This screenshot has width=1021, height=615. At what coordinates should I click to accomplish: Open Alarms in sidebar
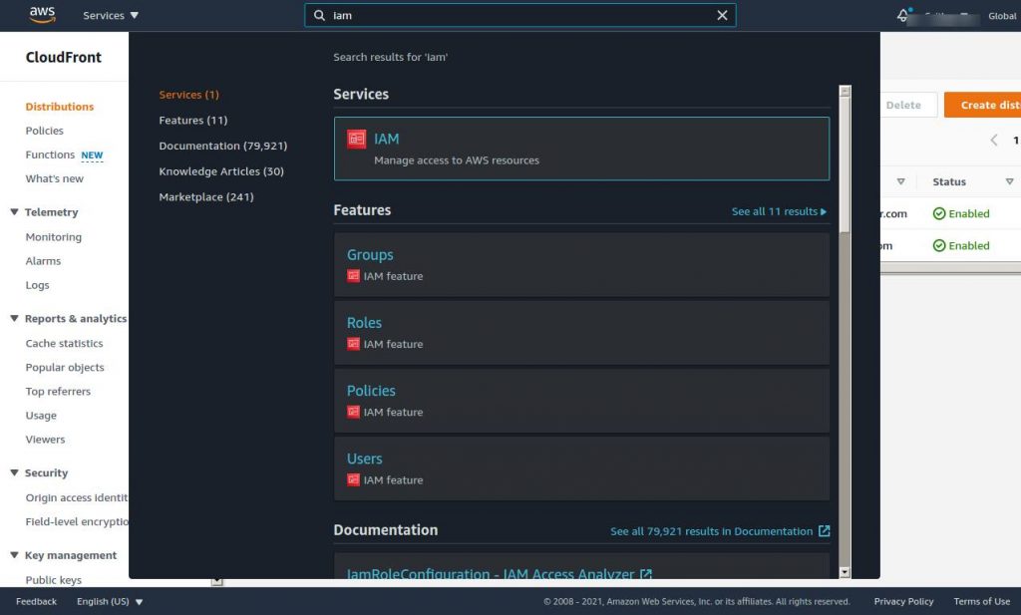click(x=43, y=261)
